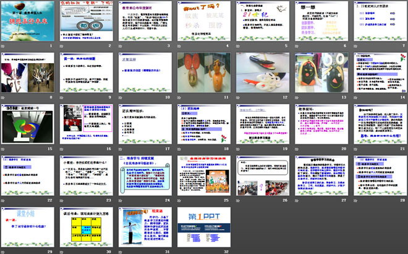
Task: Click the star icon beneath slide 22
Action: point(4,201)
